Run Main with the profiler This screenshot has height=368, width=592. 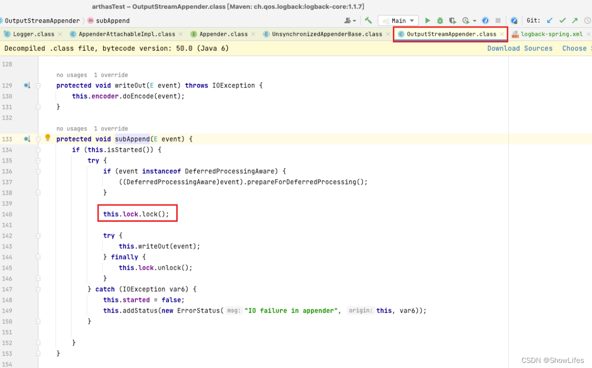(465, 20)
